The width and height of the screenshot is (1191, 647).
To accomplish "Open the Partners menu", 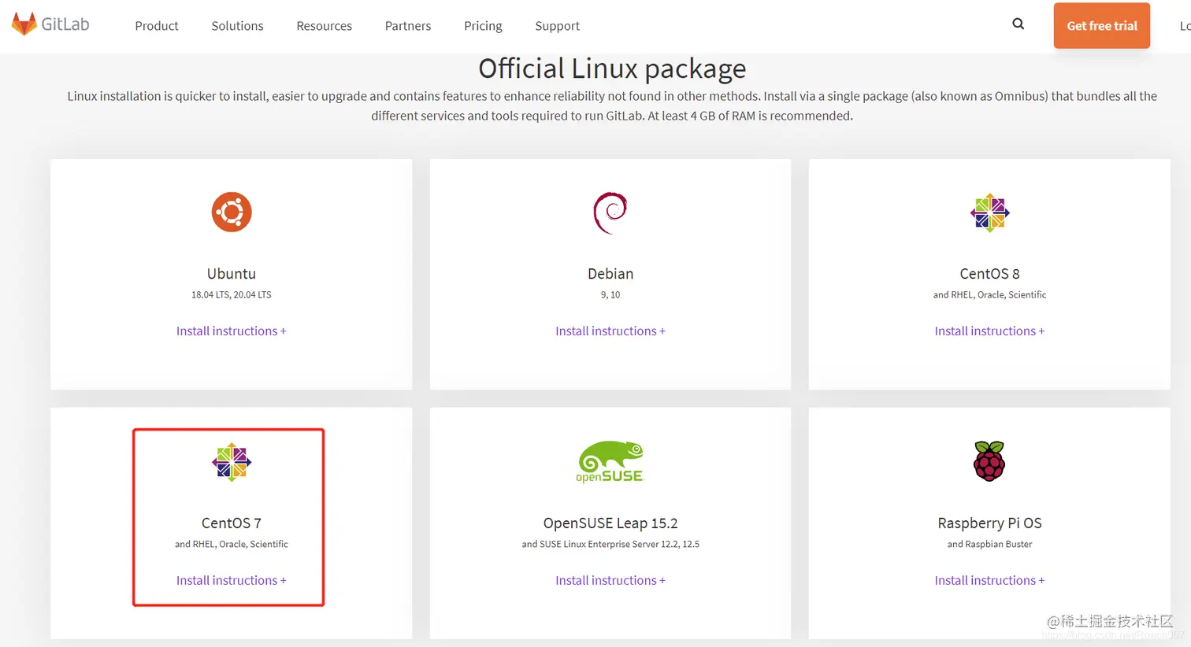I will [408, 26].
